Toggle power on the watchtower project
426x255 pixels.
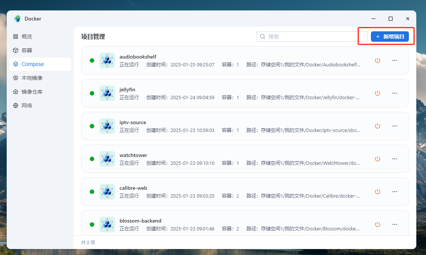coord(378,159)
